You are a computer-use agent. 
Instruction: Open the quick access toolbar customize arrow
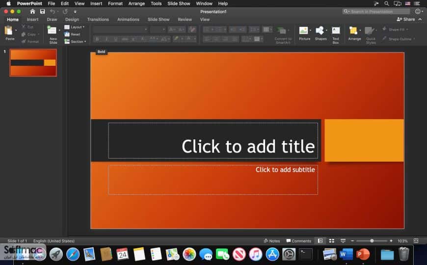click(x=75, y=12)
